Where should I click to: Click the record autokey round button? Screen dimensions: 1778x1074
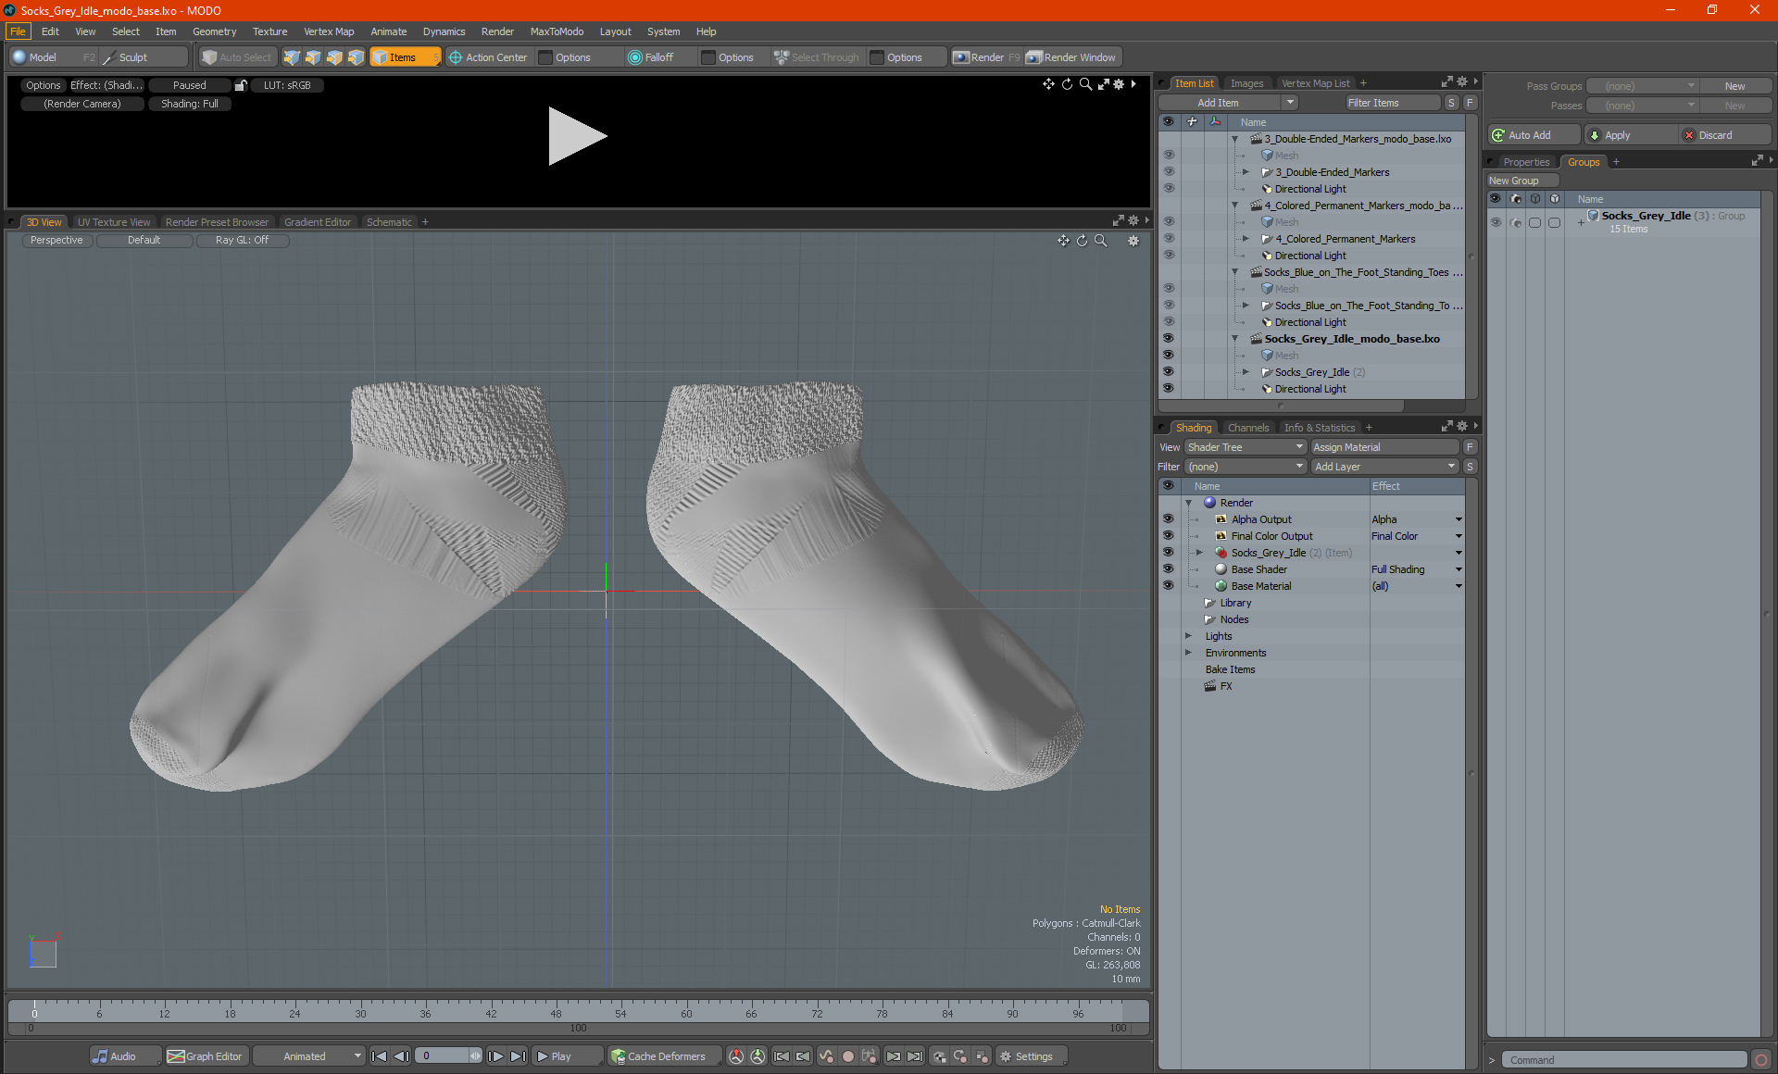coord(847,1056)
